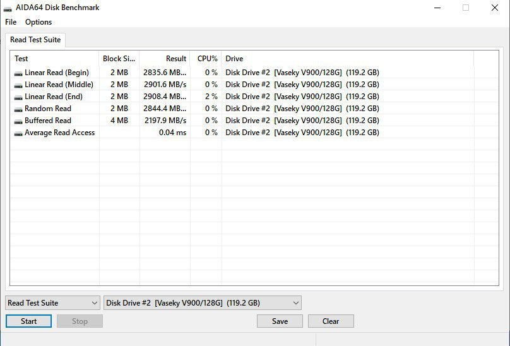
Task: Select the Linear Read (Middle) row label
Action: click(59, 85)
